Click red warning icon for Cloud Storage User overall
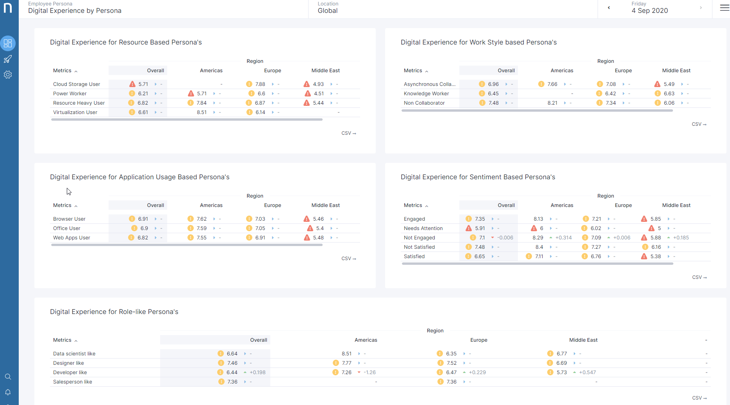730x405 pixels. pos(132,84)
